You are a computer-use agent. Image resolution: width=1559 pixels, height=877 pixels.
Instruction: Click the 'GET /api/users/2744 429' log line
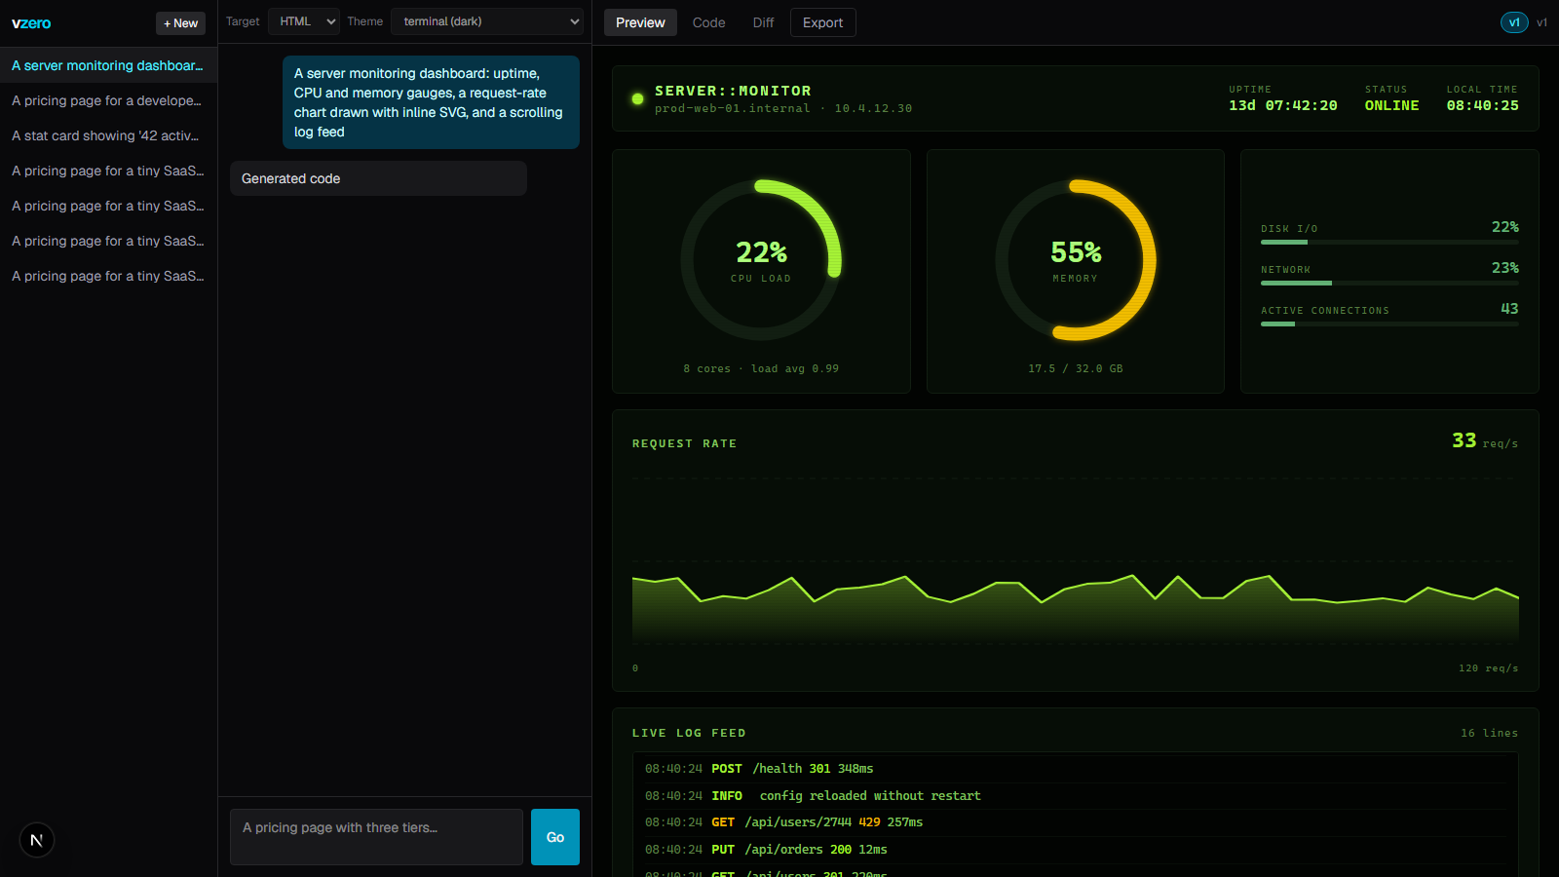pos(1076,822)
